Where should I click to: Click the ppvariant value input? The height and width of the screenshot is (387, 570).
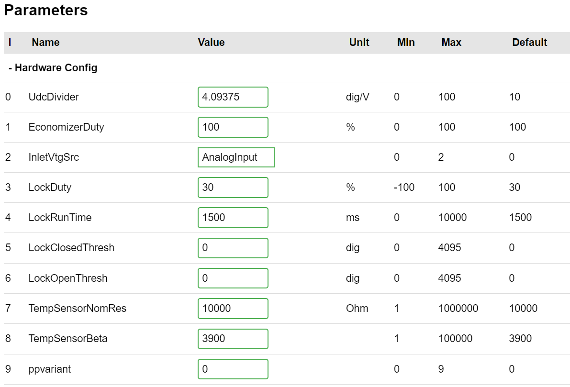(233, 369)
